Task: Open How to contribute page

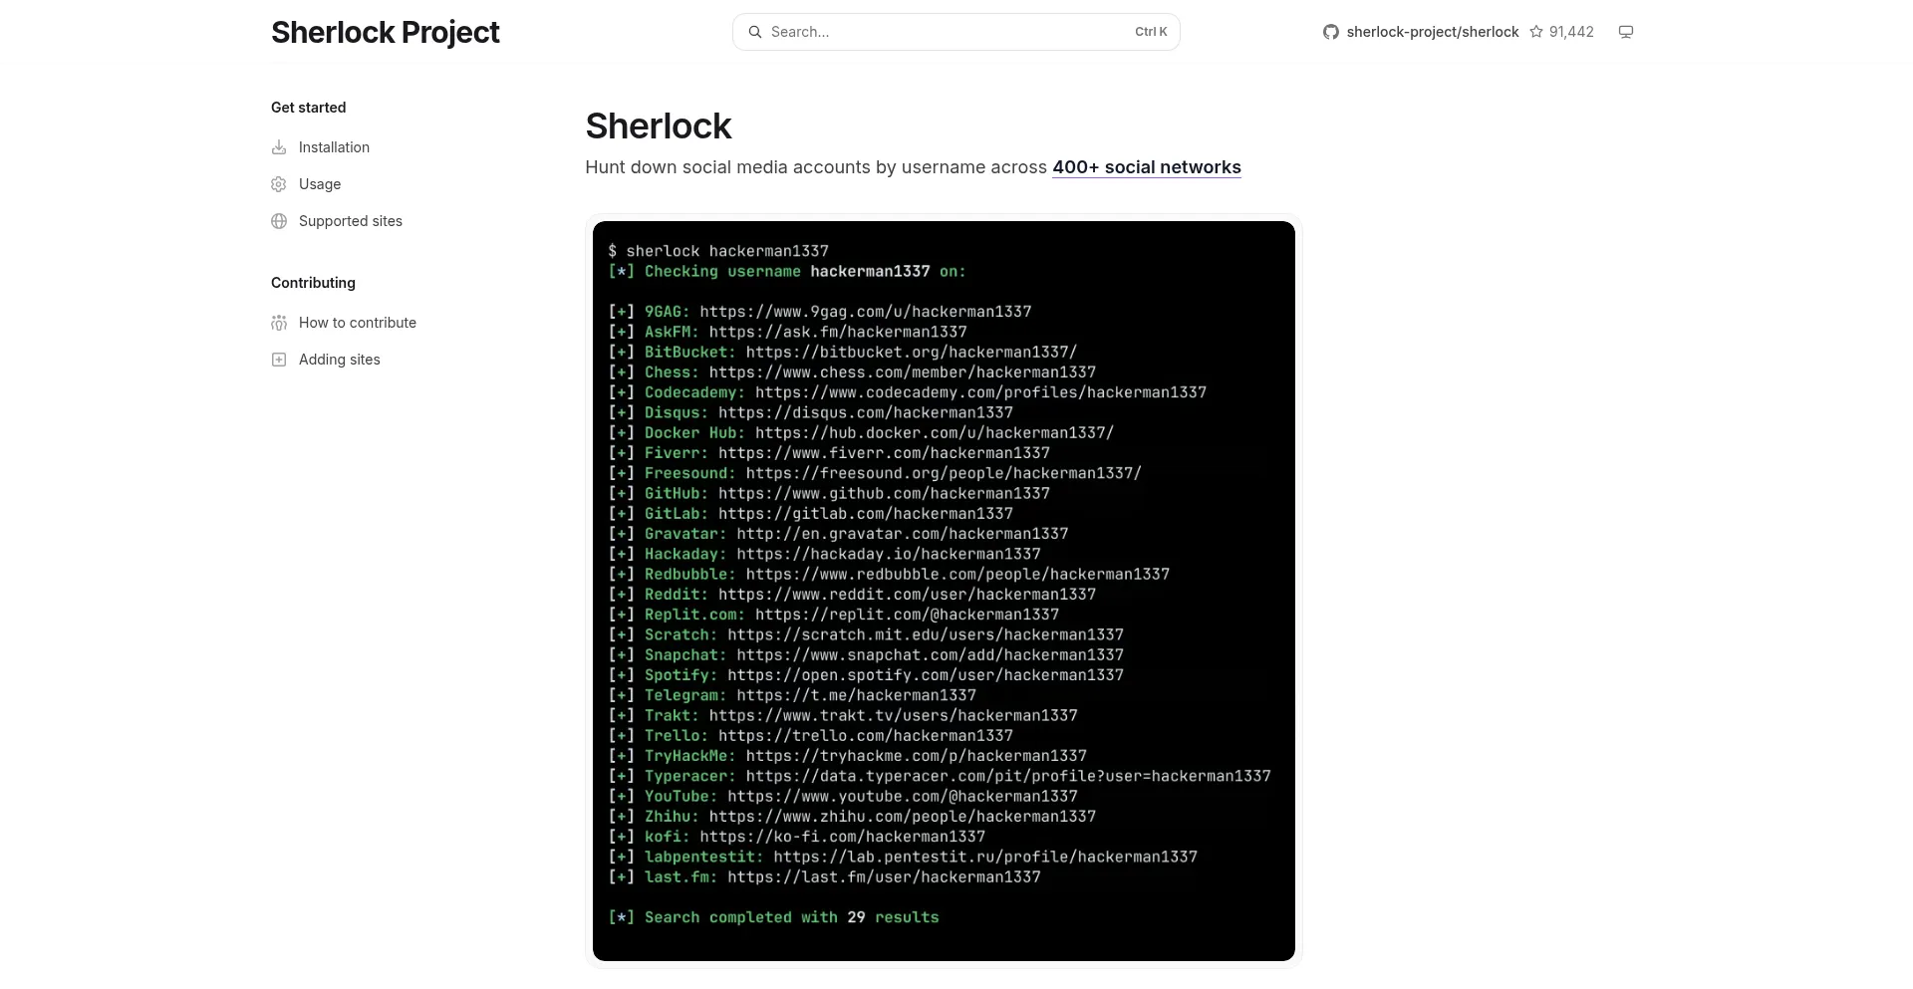Action: [x=358, y=323]
